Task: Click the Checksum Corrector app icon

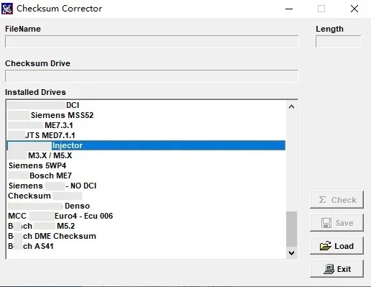Action: coord(7,9)
